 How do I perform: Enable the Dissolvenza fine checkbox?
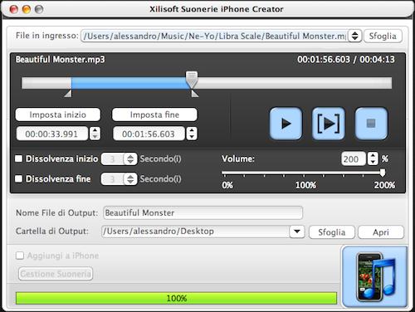pos(18,178)
